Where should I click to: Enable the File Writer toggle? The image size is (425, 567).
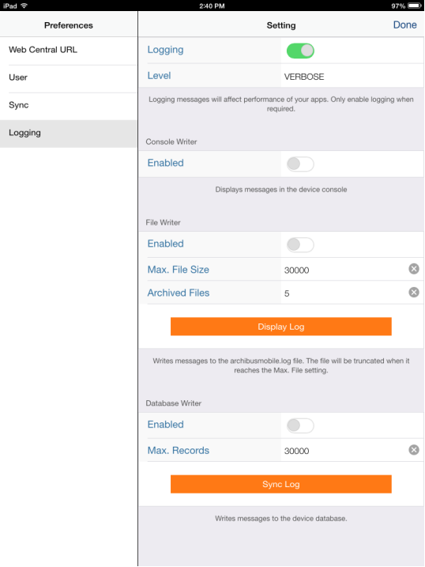click(300, 245)
